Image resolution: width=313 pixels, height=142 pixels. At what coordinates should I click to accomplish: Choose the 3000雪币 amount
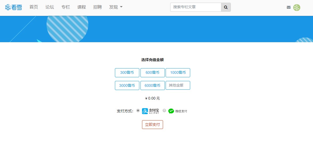click(127, 85)
